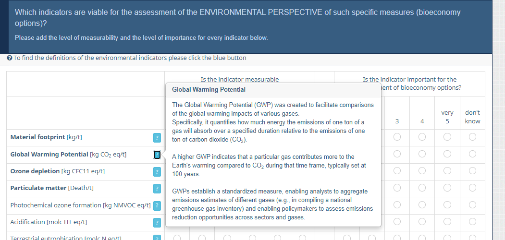Rate Material footprint importance as 3

click(397, 137)
